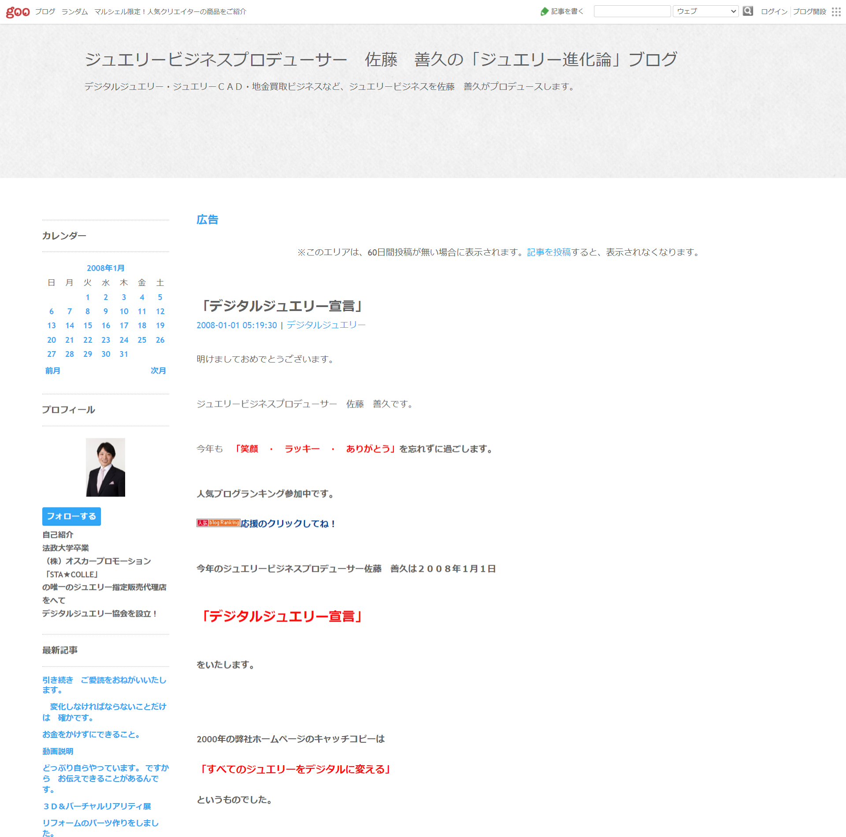Click the 広告 heading link
Screen dimensions: 846x837
click(x=207, y=219)
